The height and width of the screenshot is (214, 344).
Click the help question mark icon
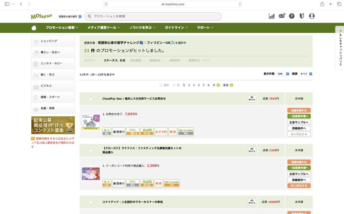pyautogui.click(x=292, y=16)
